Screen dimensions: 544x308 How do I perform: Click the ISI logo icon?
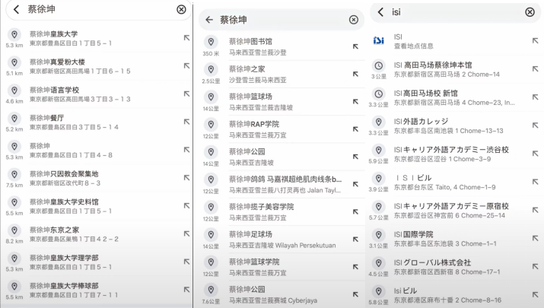pyautogui.click(x=378, y=40)
